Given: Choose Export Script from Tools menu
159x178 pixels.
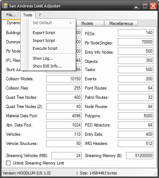Looking at the screenshot, I should 44,33.
